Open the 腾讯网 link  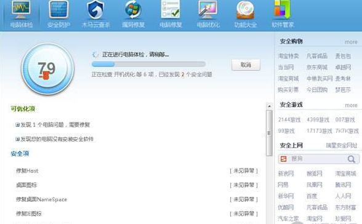click(343, 185)
